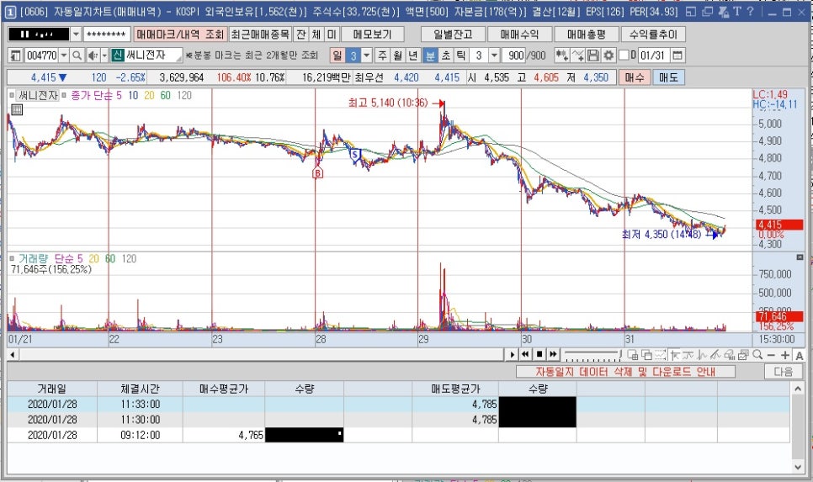Screen dimensions: 813x482
Task: Click the 'A' auto-scale icon
Action: [799, 356]
